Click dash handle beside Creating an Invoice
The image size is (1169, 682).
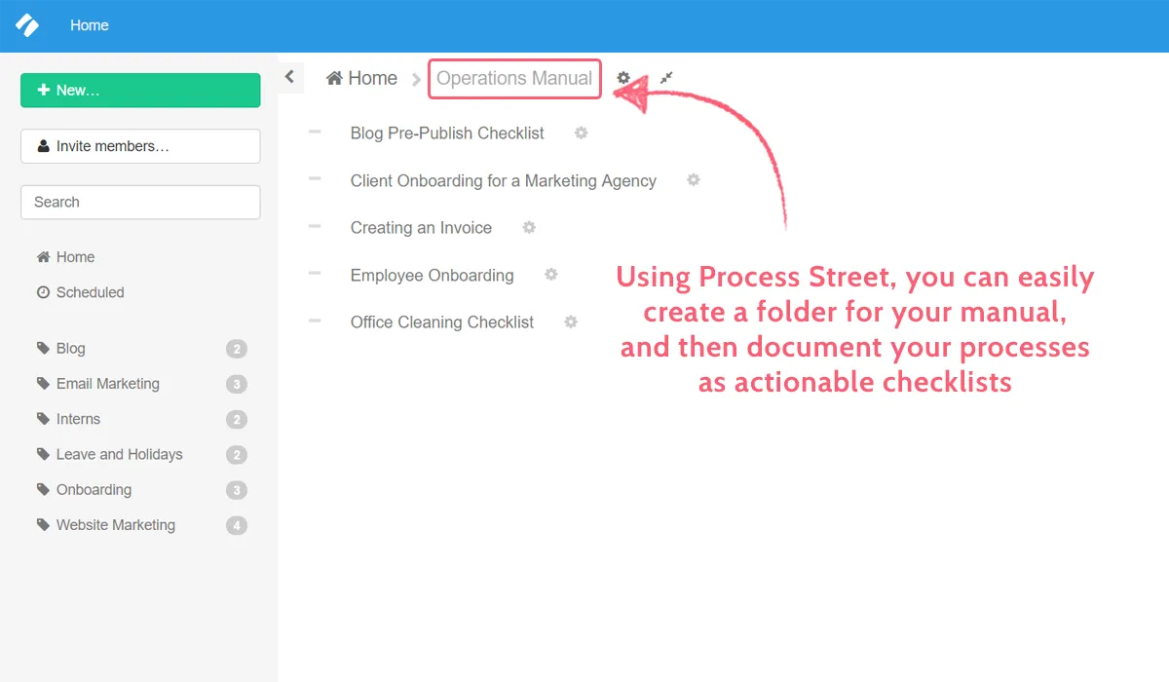click(x=315, y=226)
